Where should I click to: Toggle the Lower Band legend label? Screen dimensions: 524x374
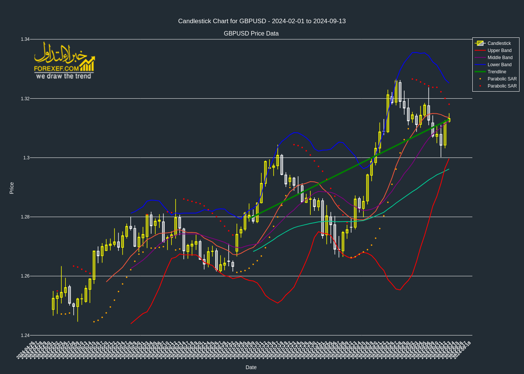click(x=499, y=65)
